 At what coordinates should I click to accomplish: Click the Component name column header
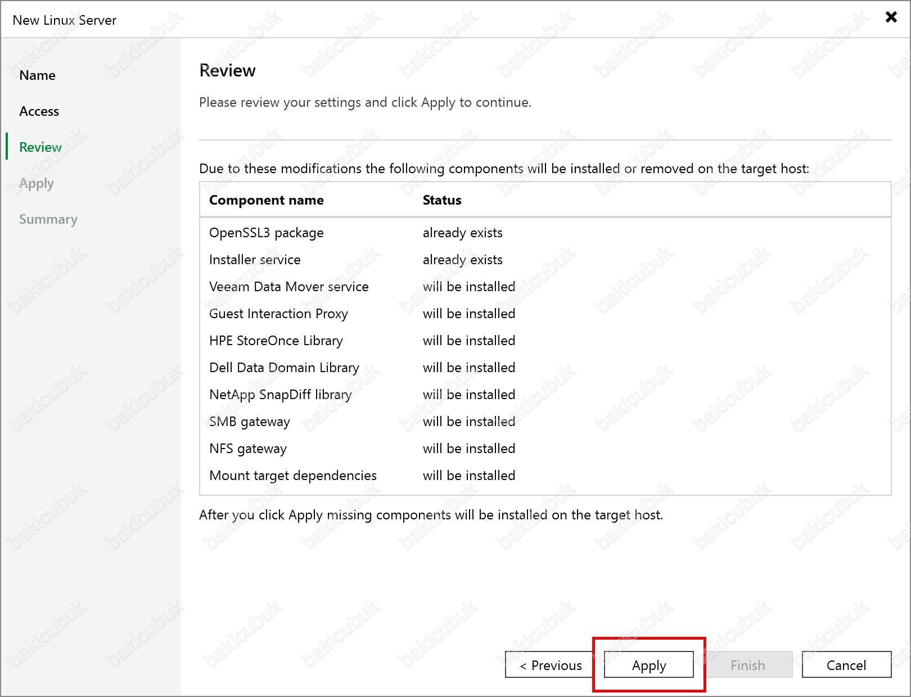point(266,200)
